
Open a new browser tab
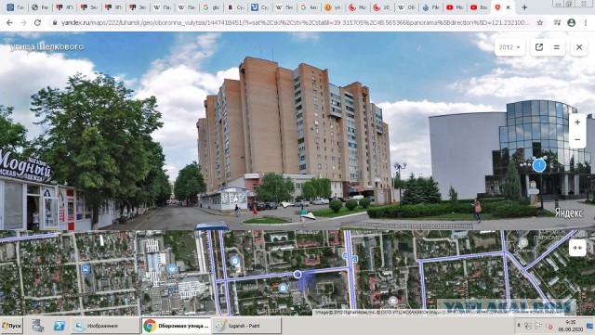tap(524, 7)
